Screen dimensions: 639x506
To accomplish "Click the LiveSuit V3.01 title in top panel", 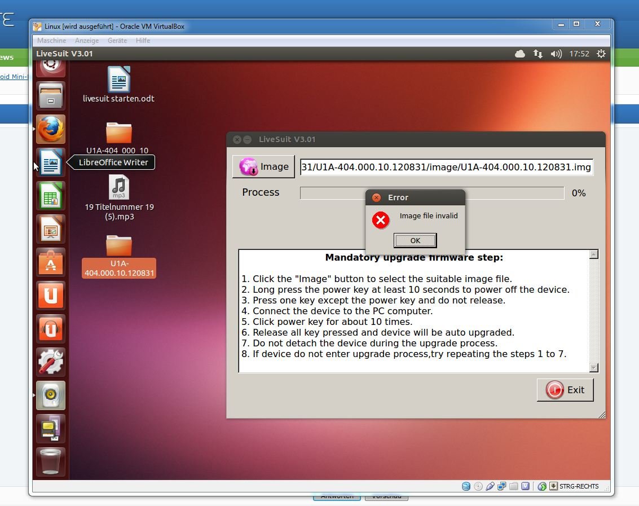I will click(64, 54).
